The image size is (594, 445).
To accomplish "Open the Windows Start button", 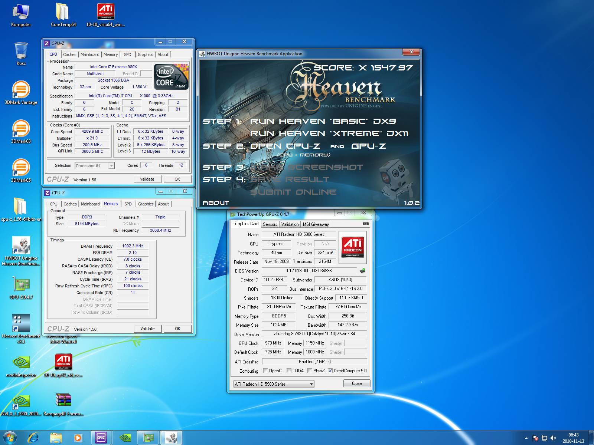I will click(10, 438).
